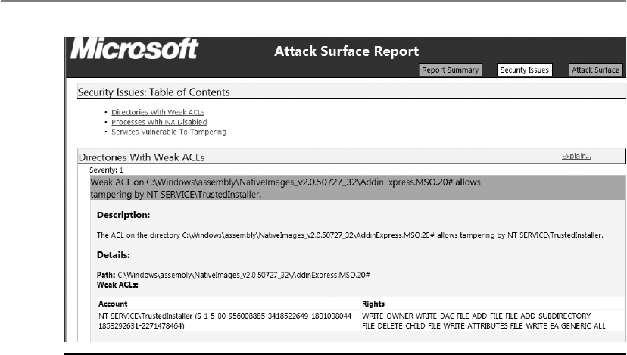Click the Account column header
627x355 pixels.
pos(113,304)
